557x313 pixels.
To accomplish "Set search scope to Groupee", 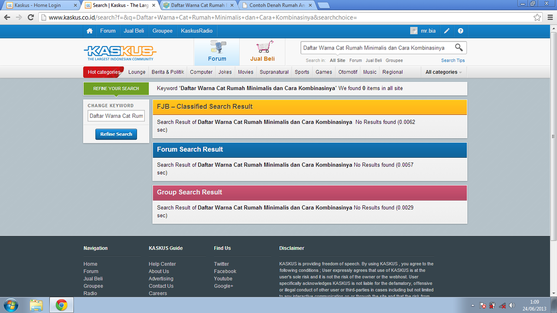I will (x=394, y=60).
